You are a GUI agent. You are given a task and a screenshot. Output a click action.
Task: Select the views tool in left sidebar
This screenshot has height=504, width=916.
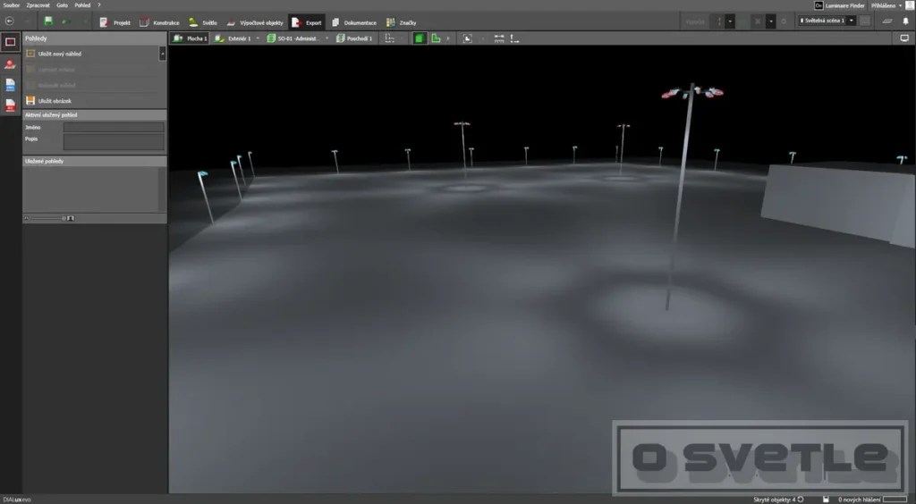11,42
